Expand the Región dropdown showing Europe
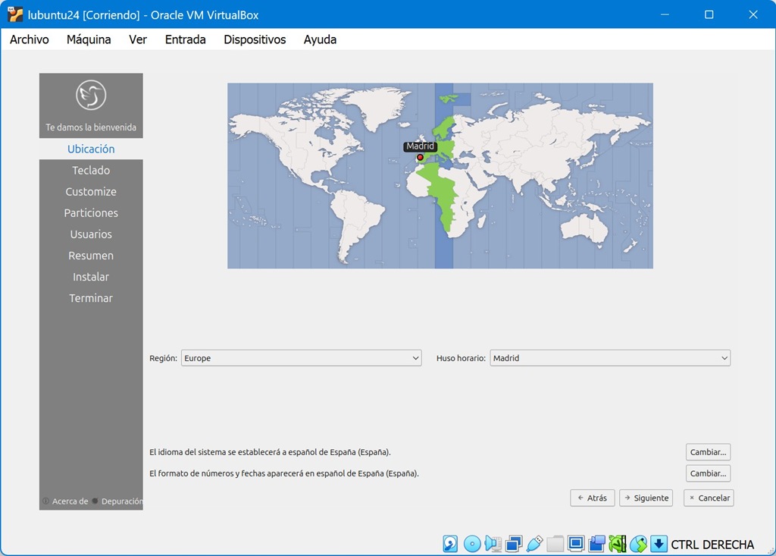Viewport: 776px width, 556px height. pos(301,358)
